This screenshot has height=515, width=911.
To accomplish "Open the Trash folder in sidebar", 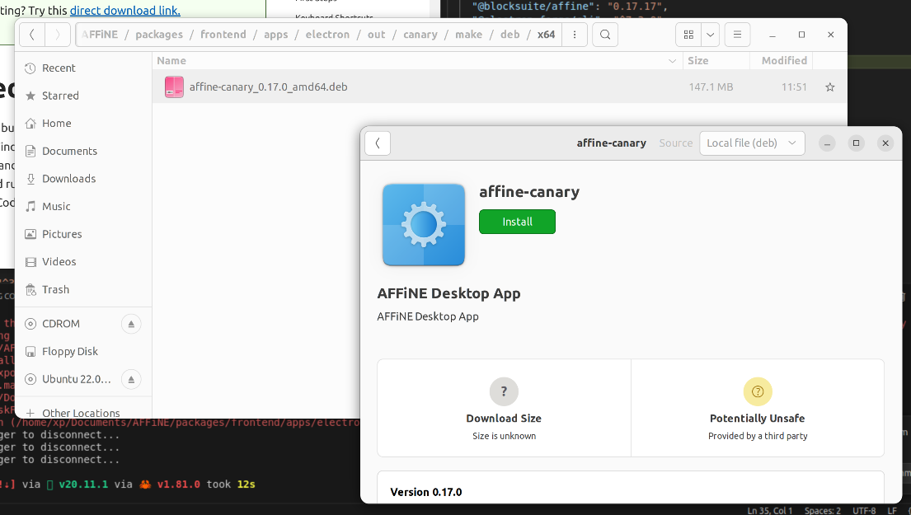I will pyautogui.click(x=55, y=289).
